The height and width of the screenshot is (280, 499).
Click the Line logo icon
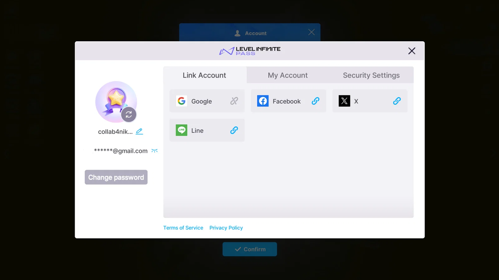click(x=181, y=130)
